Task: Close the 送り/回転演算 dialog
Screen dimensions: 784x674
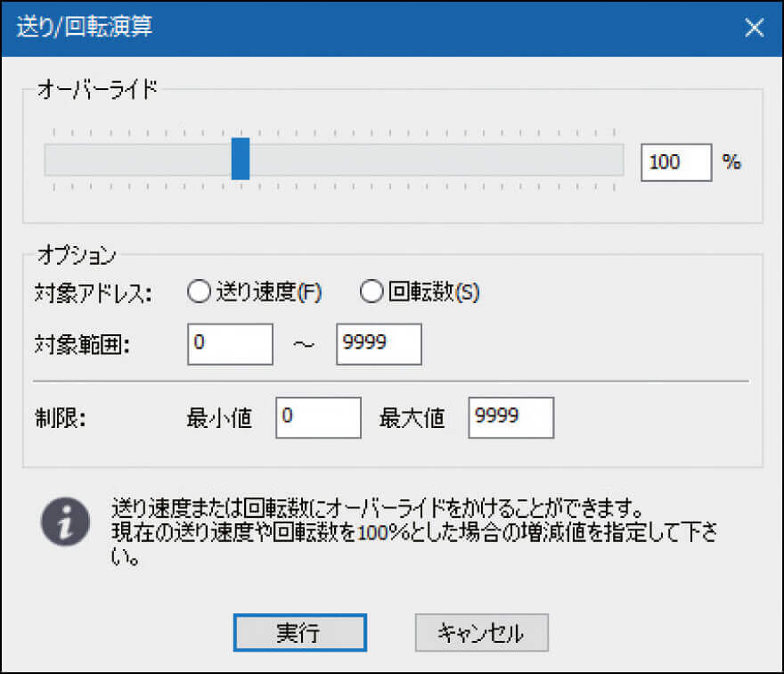Action: point(754,28)
